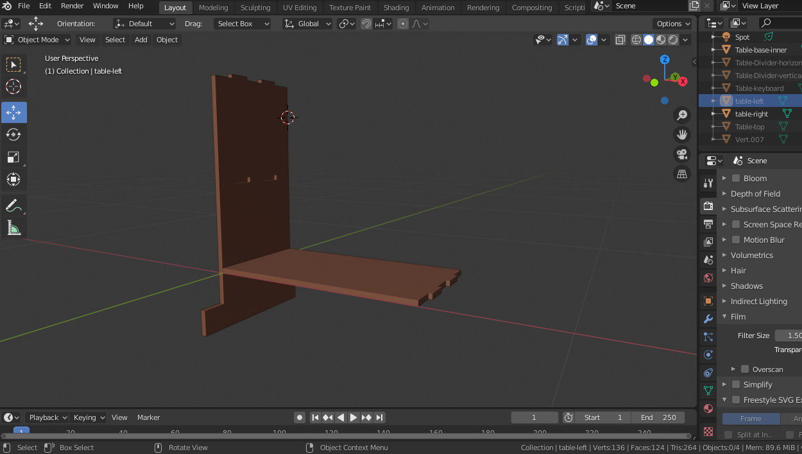The width and height of the screenshot is (802, 454).
Task: Enable the Simplify checkbox
Action: (x=736, y=385)
